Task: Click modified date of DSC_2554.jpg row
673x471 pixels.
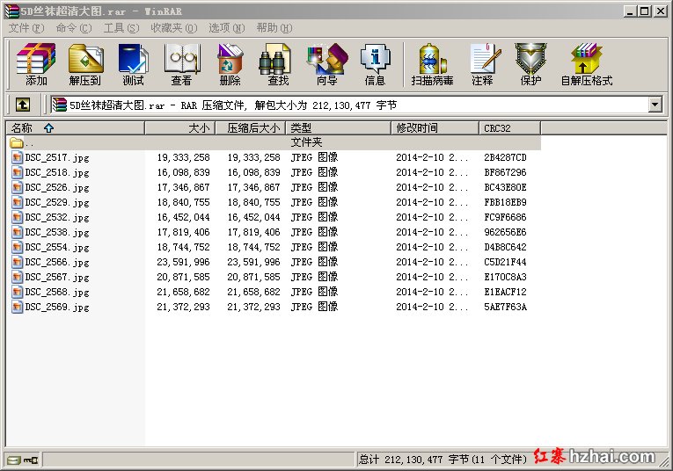Action: pos(432,247)
